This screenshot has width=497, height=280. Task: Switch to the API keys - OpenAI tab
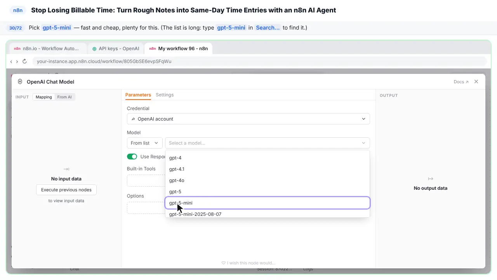(x=116, y=49)
